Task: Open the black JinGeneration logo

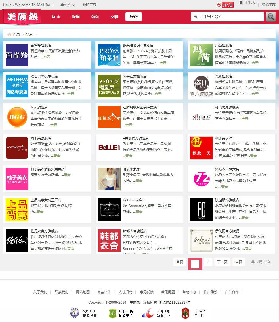Action: tap(109, 210)
